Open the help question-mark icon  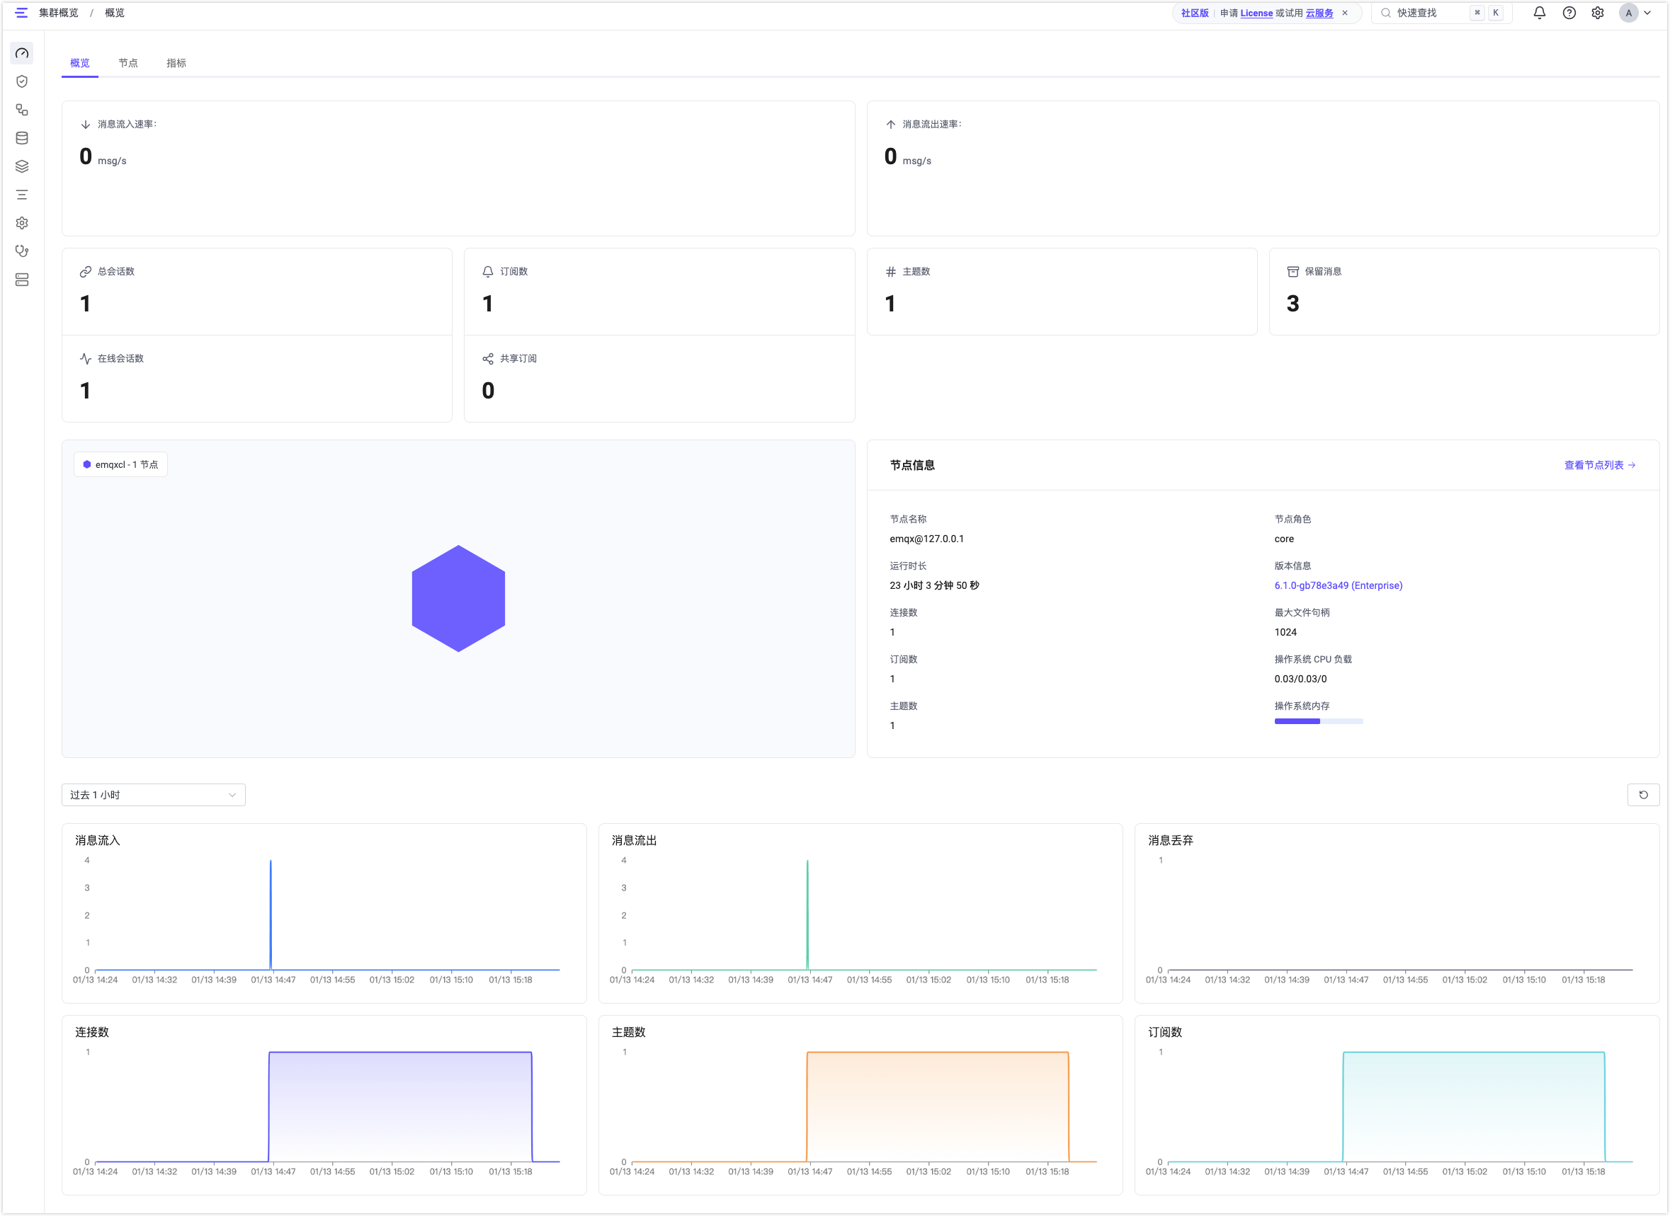point(1569,13)
